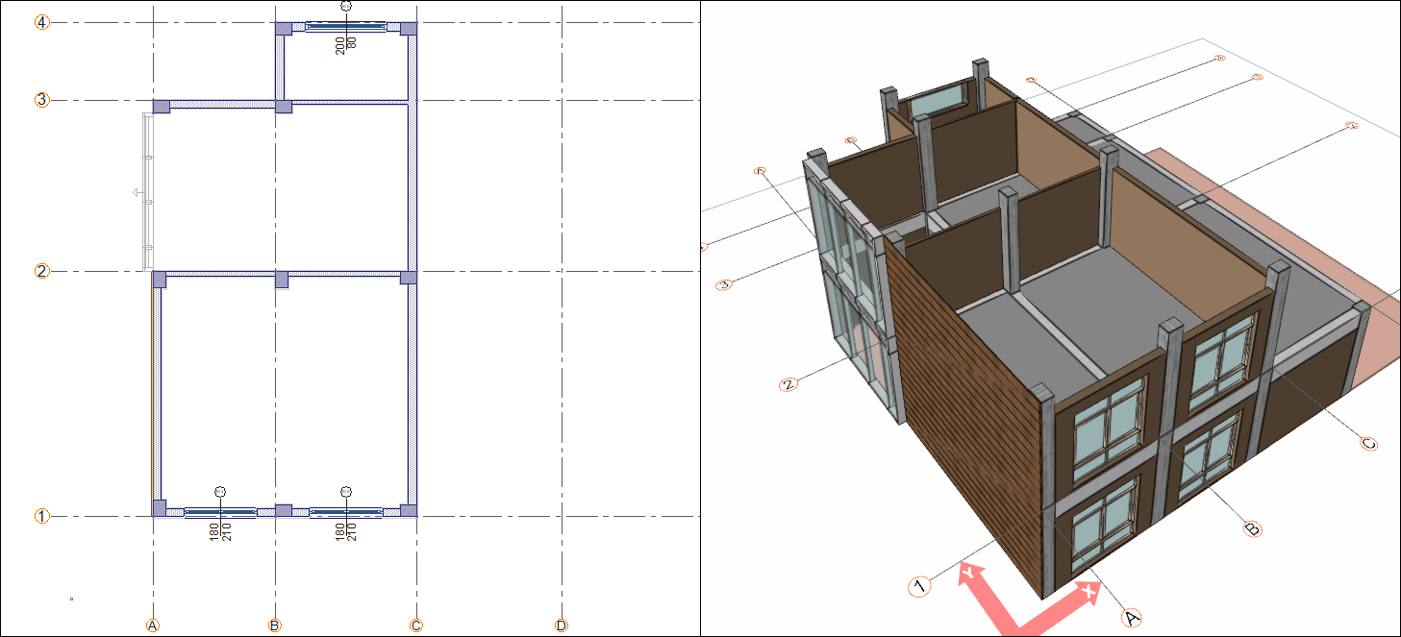Screen dimensions: 1401x637
Task: Select grid marker 3 in floor plan
Action: [42, 100]
